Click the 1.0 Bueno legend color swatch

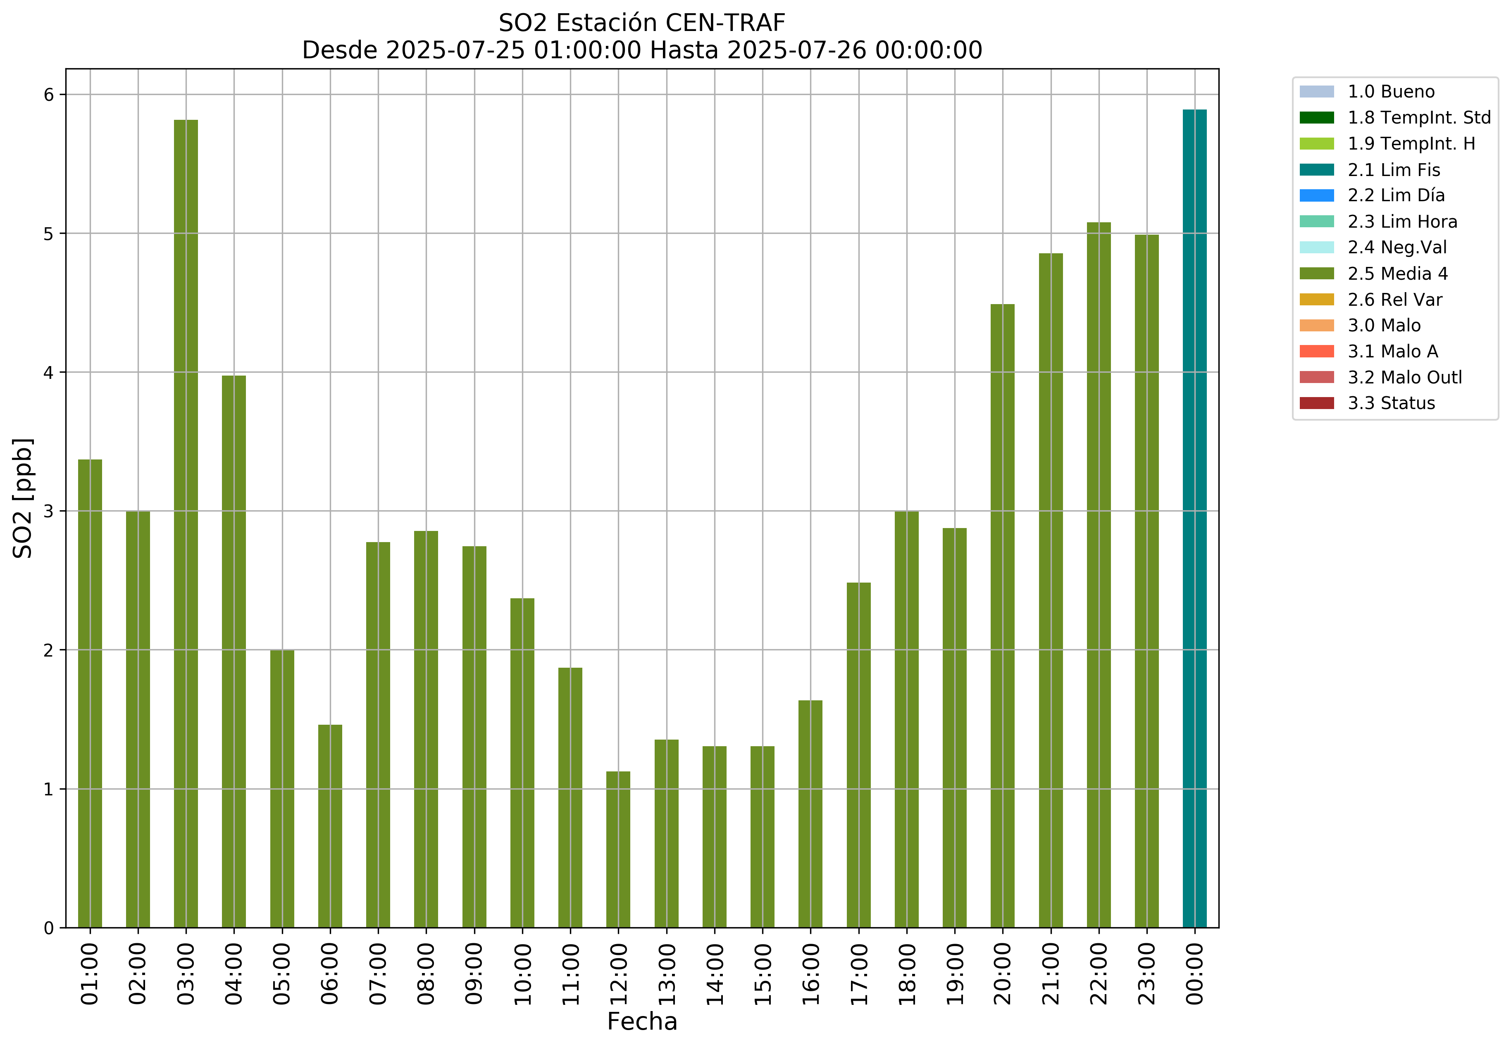point(1316,91)
